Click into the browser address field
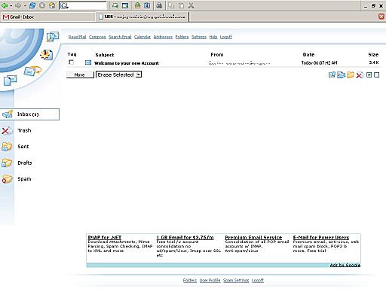The image size is (386, 289). click(83, 5)
